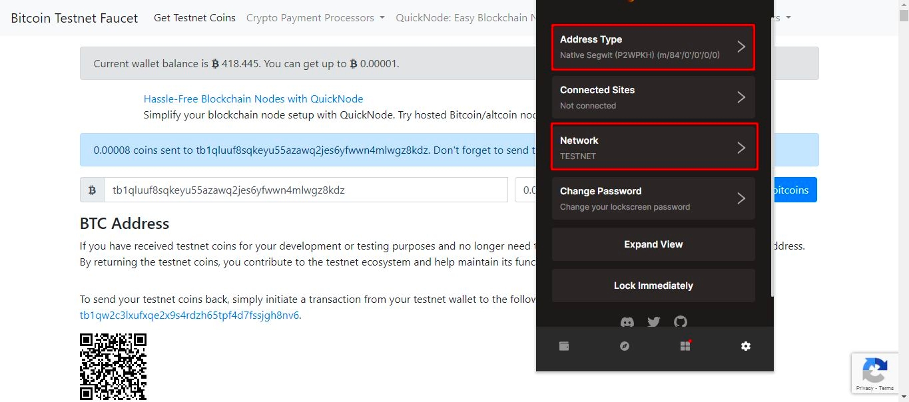Screen dimensions: 909x402
Task: Select the Get Testnet Coins menu item
Action: pyautogui.click(x=194, y=18)
